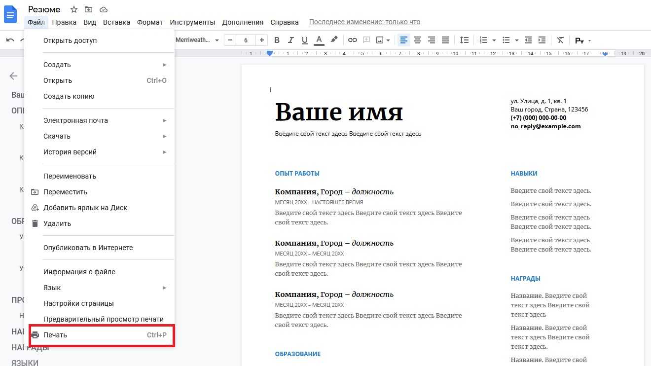This screenshot has width=651, height=366.
Task: Click the font size input field
Action: (246, 40)
